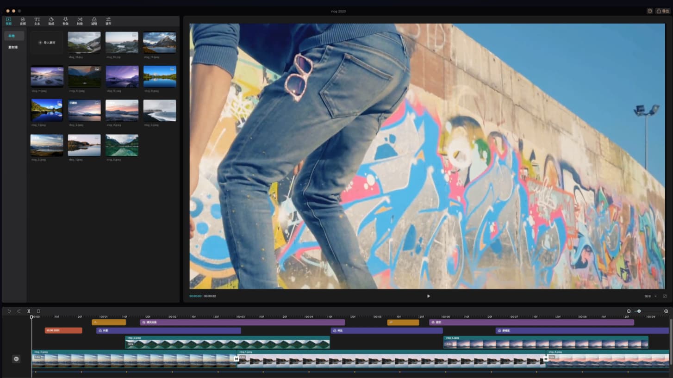Play the video preview

click(428, 296)
